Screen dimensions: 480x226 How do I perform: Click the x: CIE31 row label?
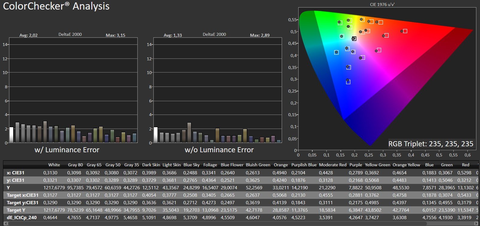pos(16,173)
